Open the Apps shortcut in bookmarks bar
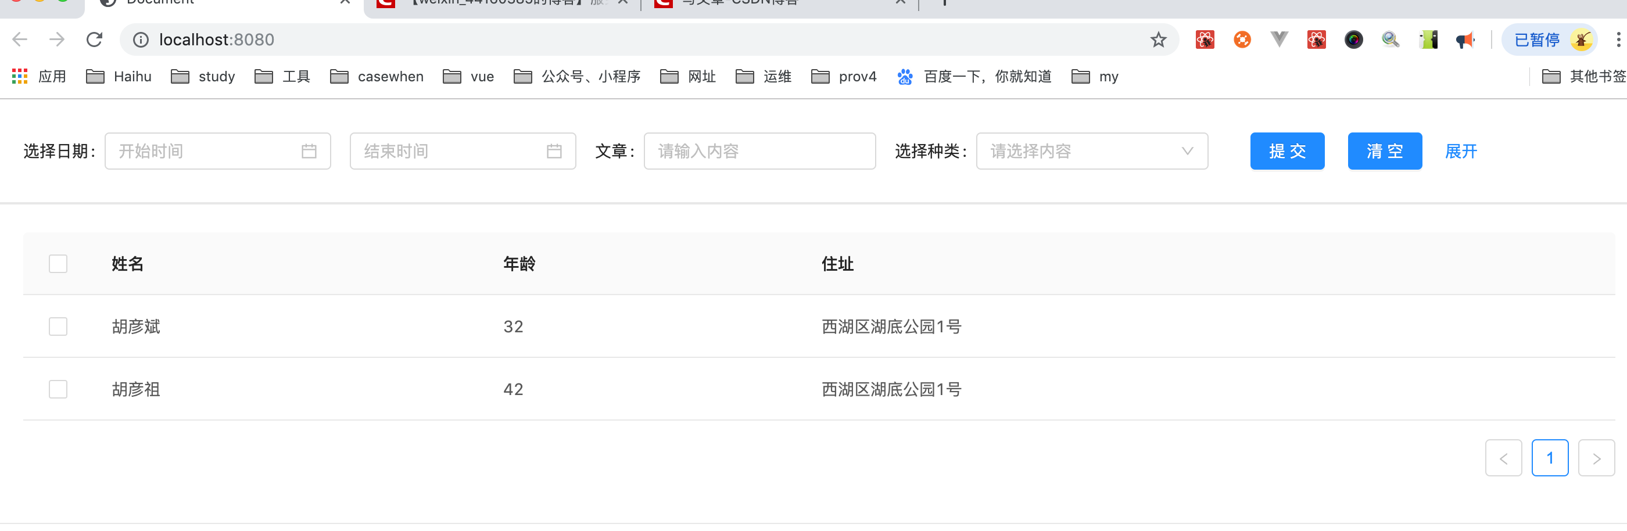Image resolution: width=1627 pixels, height=531 pixels. (38, 77)
